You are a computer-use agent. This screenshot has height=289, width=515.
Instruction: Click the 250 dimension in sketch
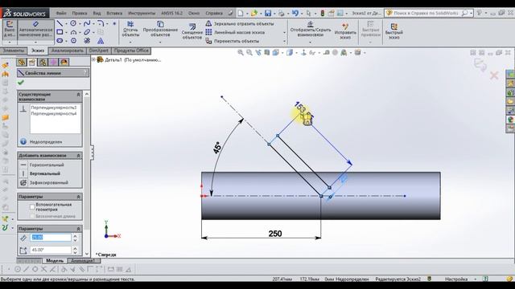275,234
